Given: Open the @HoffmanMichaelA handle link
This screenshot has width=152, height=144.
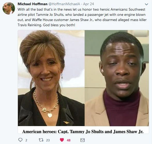Looking at the screenshot, I should click(64, 4).
